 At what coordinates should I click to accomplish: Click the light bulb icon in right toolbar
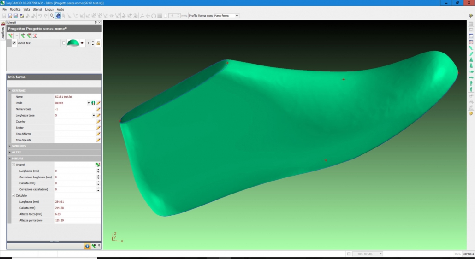(471, 113)
